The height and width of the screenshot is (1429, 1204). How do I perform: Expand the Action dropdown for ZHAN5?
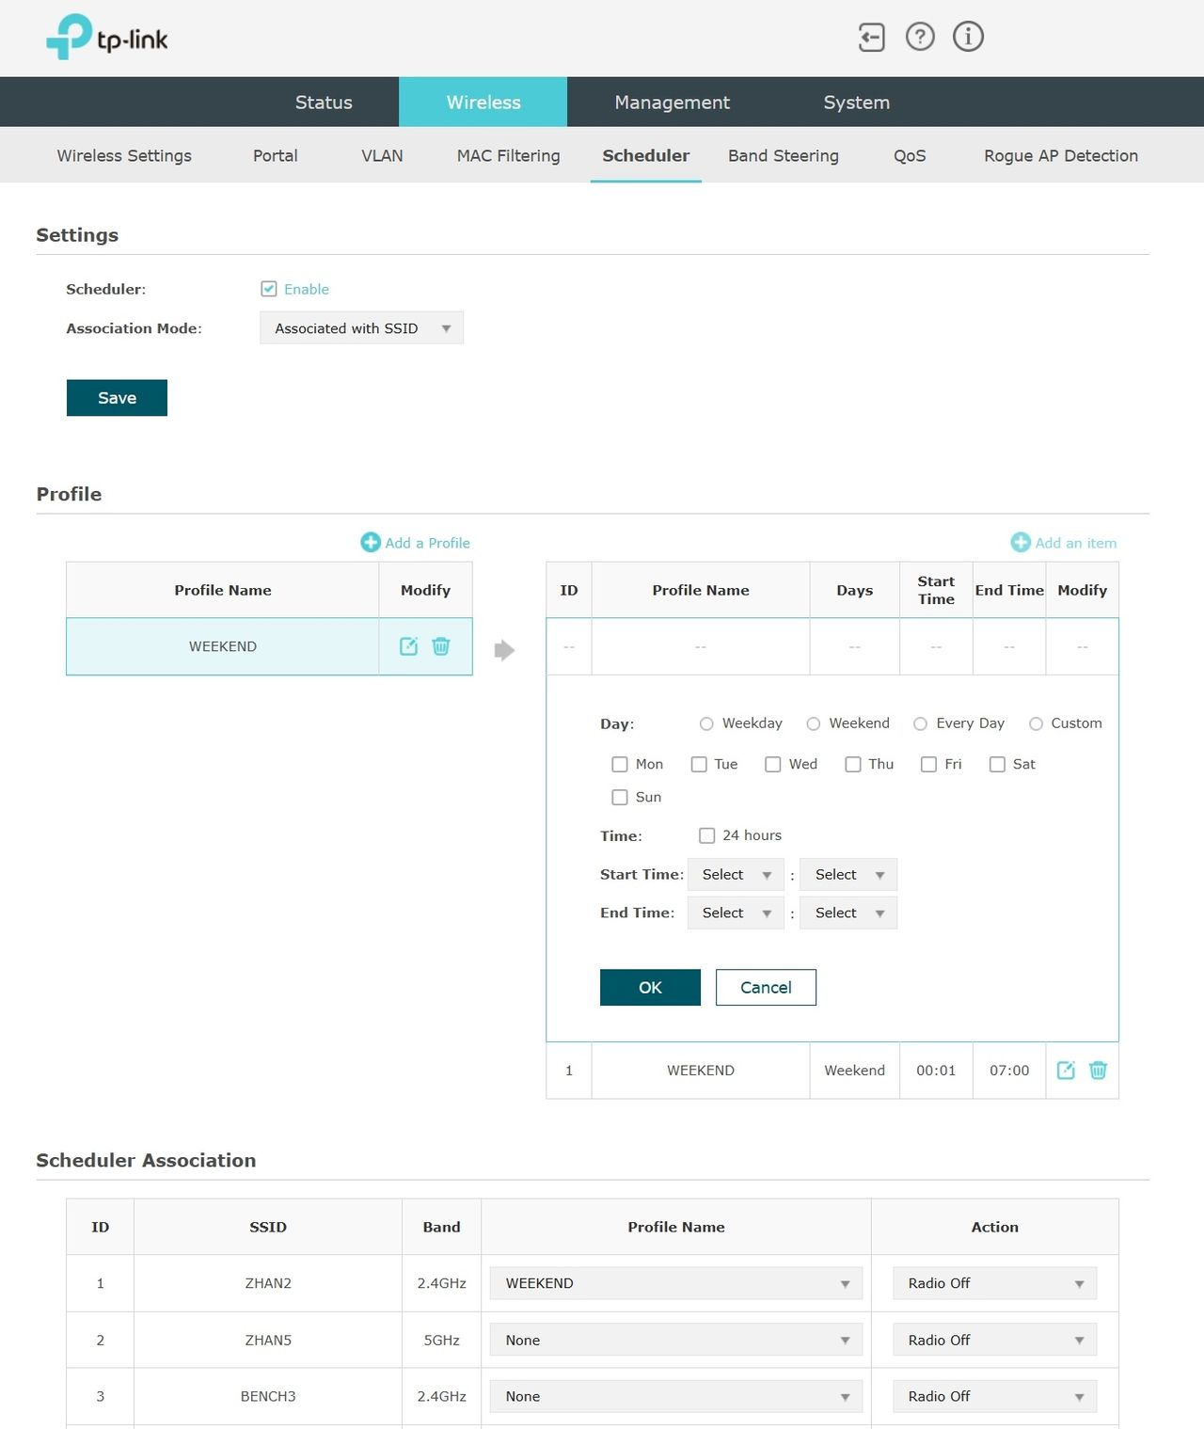994,1340
